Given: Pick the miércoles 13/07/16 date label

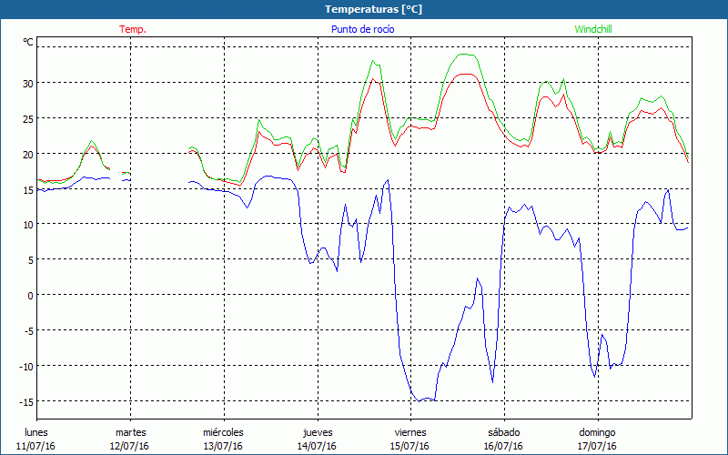Looking at the screenshot, I should pos(223,439).
